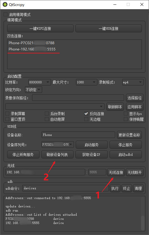Enable the 启用精简模式 checkbox
This screenshot has width=149, height=235.
click(6, 14)
